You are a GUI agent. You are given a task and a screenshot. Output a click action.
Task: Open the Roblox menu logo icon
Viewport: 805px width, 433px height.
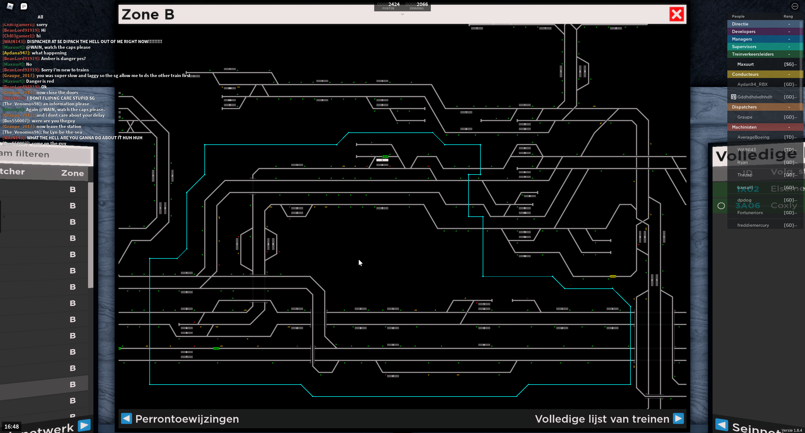click(10, 6)
